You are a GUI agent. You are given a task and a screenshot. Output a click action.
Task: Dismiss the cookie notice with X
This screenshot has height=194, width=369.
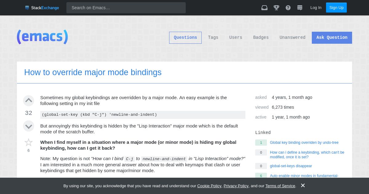point(303,185)
